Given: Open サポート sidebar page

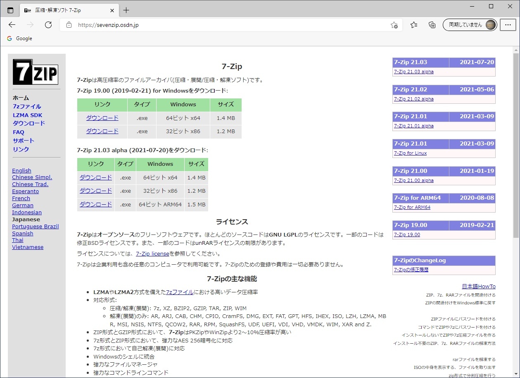Looking at the screenshot, I should [24, 141].
